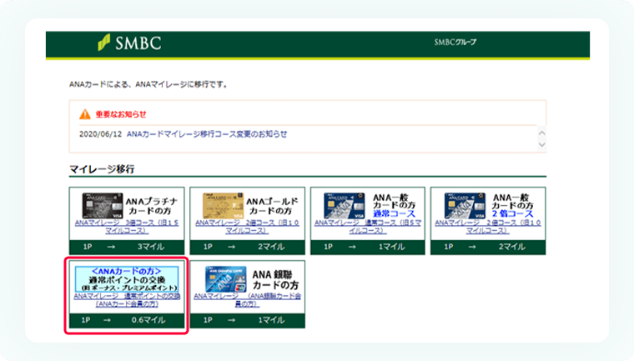Click the SMBC logo in header
Image resolution: width=634 pixels, height=361 pixels.
(129, 43)
